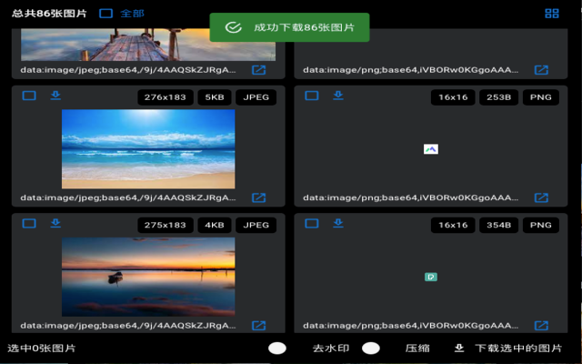Open the beach image thumbnail

pyautogui.click(x=148, y=149)
